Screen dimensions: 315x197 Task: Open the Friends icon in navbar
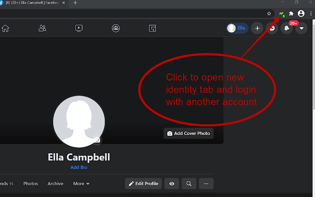pyautogui.click(x=42, y=28)
